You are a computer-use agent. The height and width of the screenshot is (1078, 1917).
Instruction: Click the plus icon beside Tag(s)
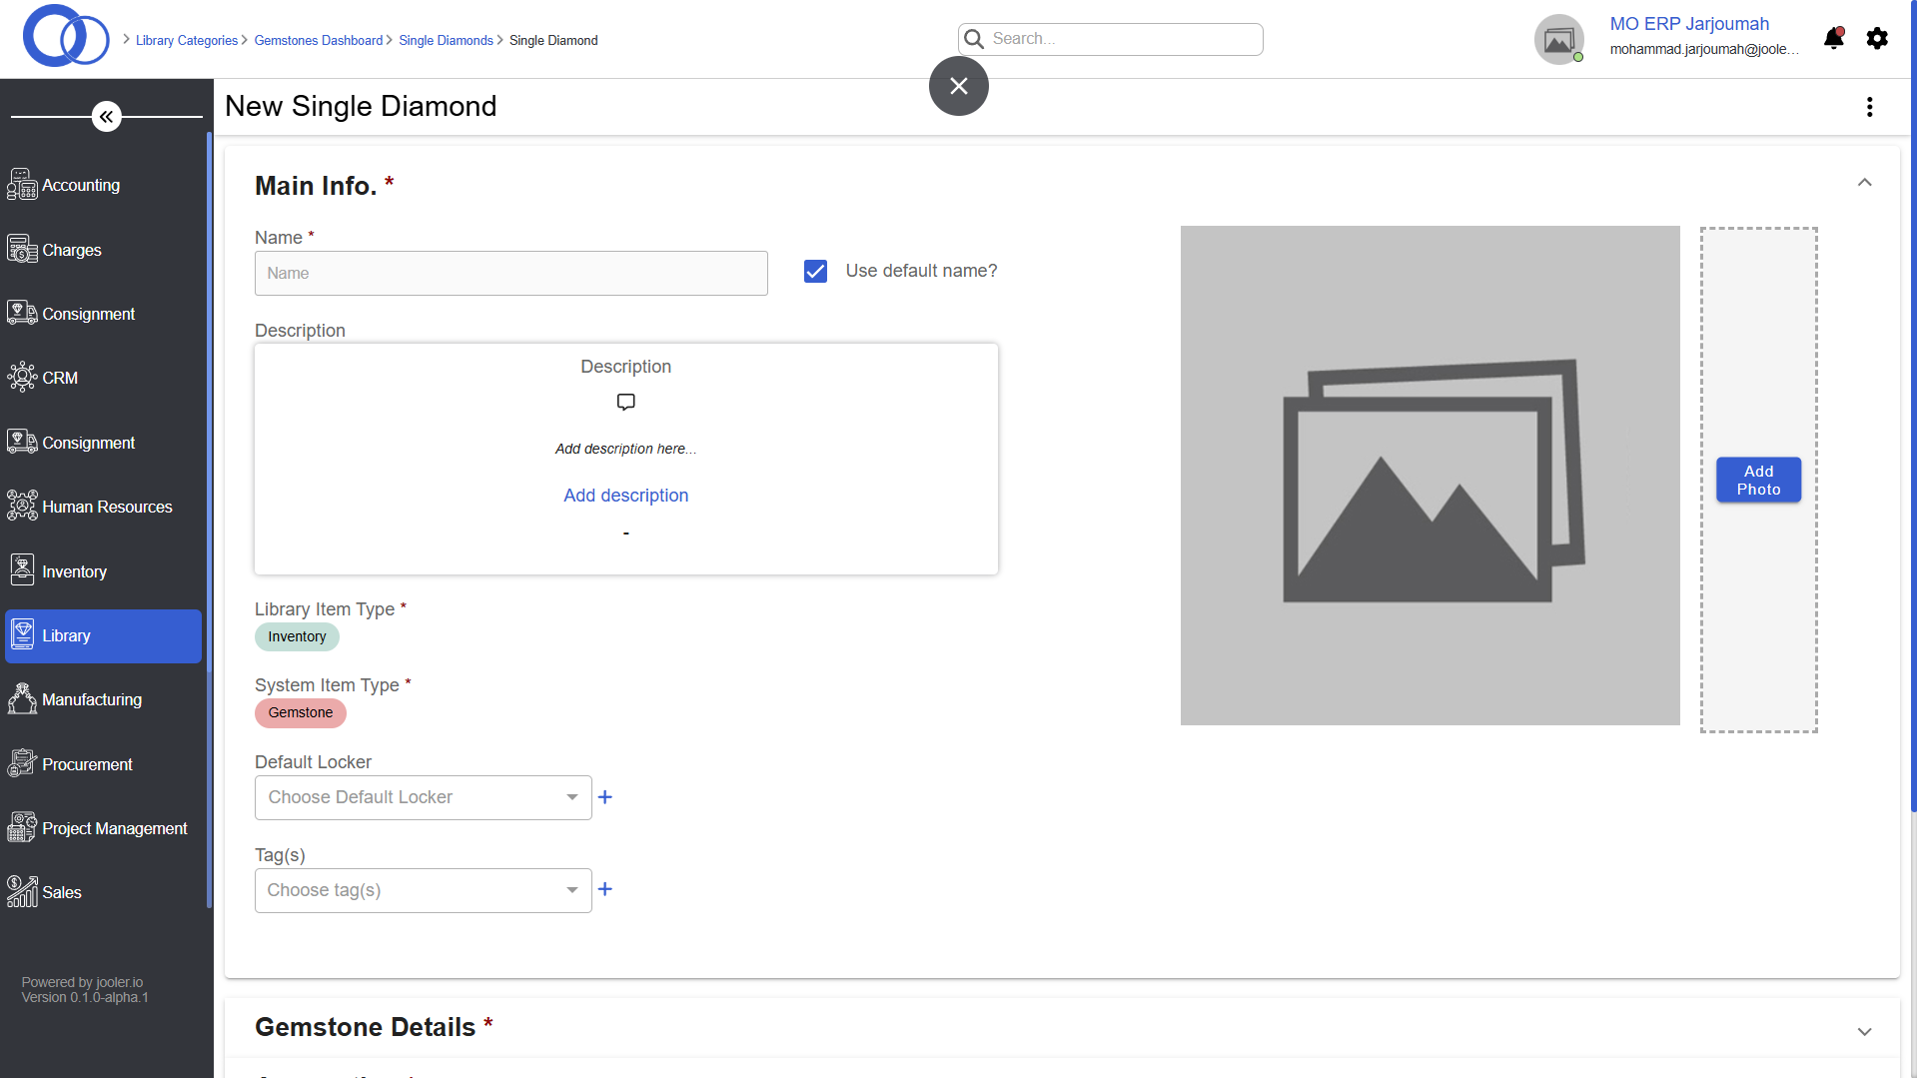605,889
